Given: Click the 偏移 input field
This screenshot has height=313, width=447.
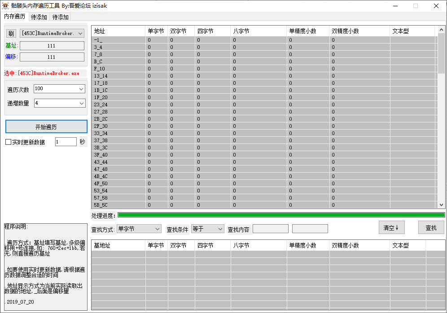Looking at the screenshot, I should pyautogui.click(x=52, y=57).
